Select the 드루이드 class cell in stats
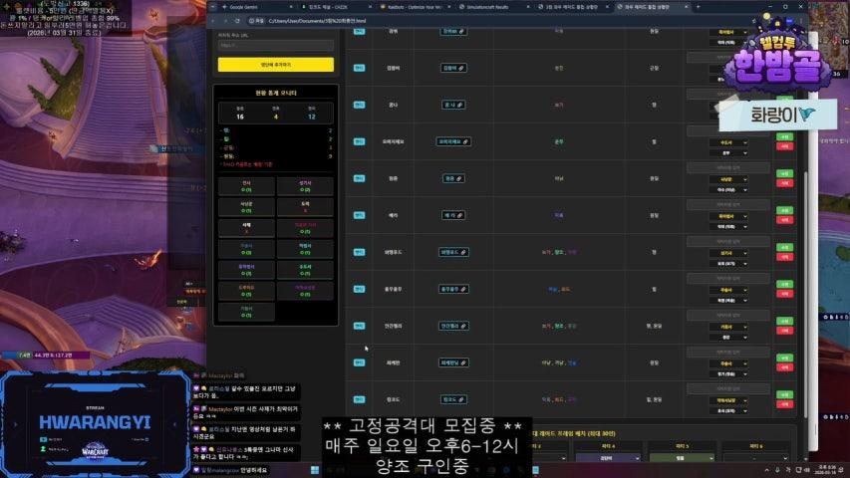Image resolution: width=850 pixels, height=478 pixels. tap(247, 291)
